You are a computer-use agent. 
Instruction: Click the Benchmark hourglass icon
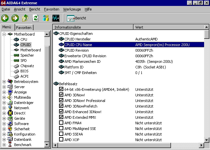10,145
